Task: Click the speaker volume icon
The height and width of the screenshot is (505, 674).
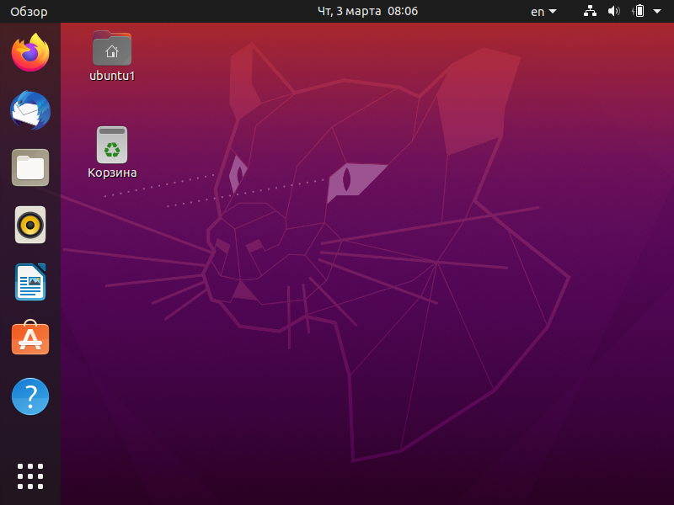Action: coord(614,11)
